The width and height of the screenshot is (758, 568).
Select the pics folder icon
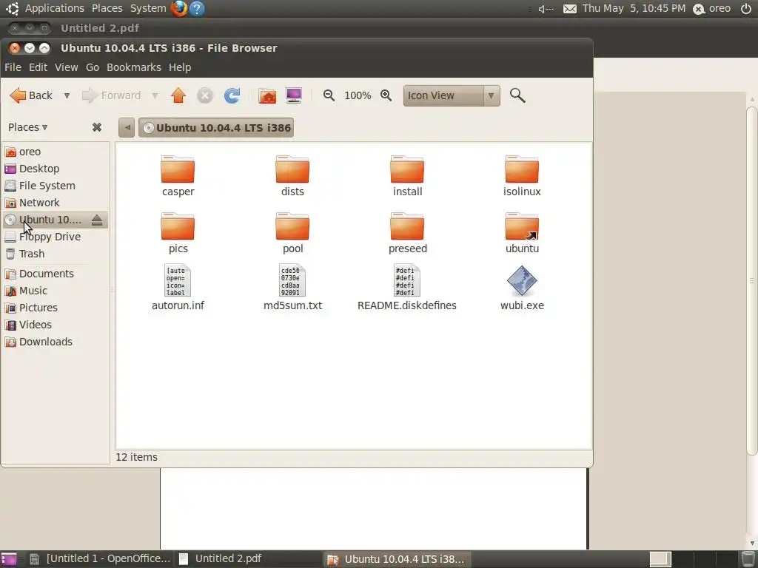click(x=178, y=226)
